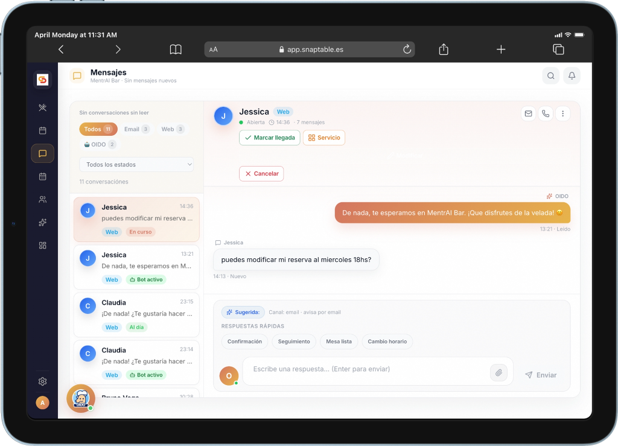Screen dimensions: 618x446
Task: Select the OIDO filter tab
Action: tap(100, 145)
